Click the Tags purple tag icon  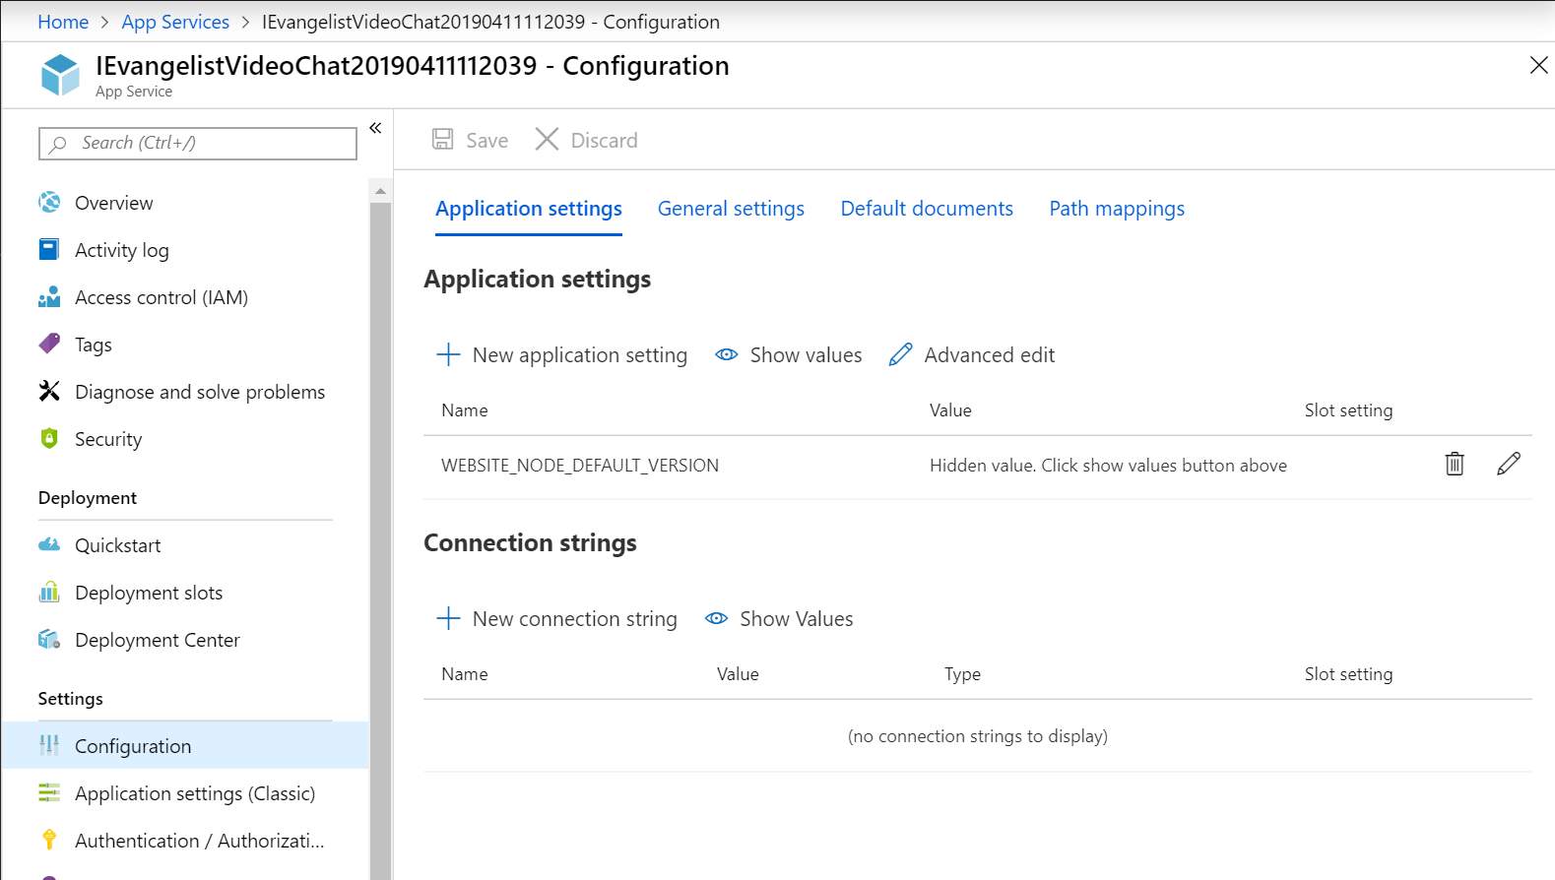click(49, 344)
